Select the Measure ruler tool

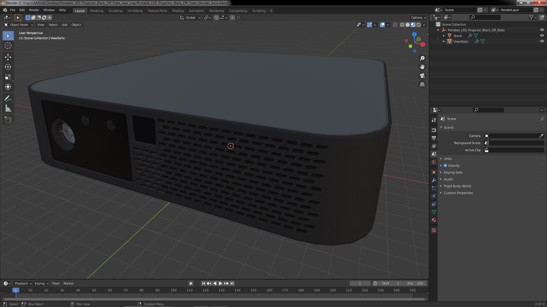pos(8,109)
